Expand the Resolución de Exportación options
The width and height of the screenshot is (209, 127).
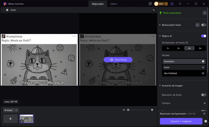(x=204, y=114)
